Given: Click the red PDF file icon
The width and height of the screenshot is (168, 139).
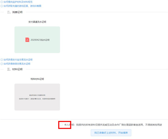Looking at the screenshot, I should (27, 40).
